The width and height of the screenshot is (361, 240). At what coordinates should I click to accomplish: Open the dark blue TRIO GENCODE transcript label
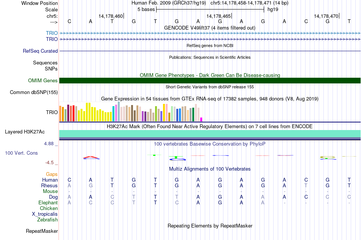[52, 39]
